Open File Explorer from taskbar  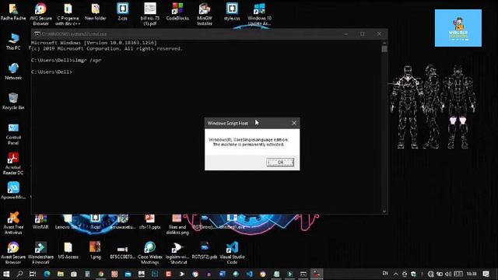[x=61, y=274]
